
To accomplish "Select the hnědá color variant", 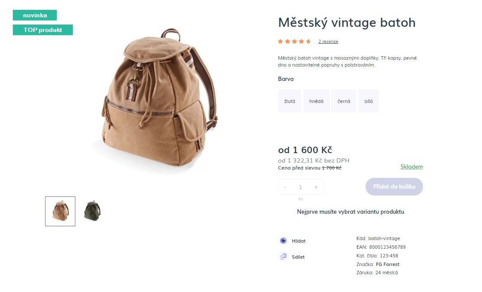I will click(x=316, y=100).
